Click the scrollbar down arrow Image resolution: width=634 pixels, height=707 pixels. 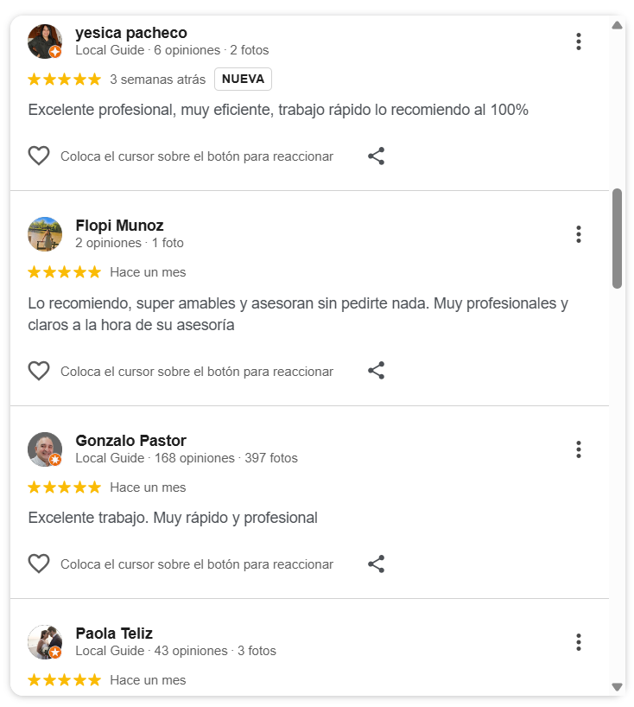tap(617, 687)
